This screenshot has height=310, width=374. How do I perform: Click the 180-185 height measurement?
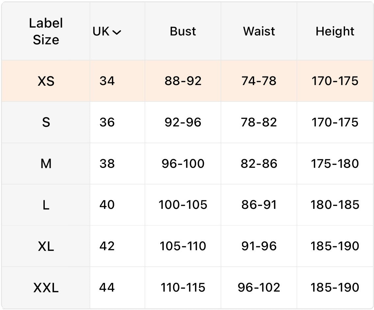click(335, 205)
